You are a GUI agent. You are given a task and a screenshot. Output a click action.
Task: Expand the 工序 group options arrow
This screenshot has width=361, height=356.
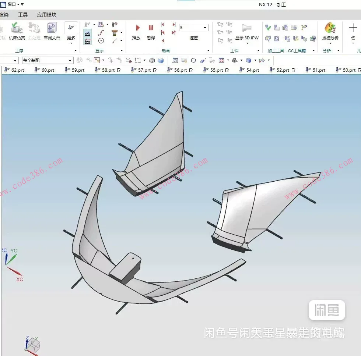coord(76,50)
